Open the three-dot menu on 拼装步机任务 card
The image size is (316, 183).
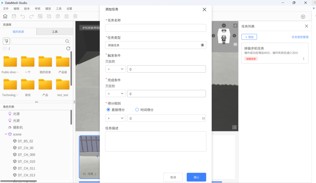pyautogui.click(x=304, y=59)
